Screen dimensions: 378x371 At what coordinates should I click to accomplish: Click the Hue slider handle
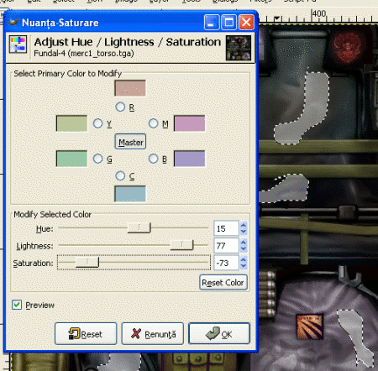click(x=139, y=227)
